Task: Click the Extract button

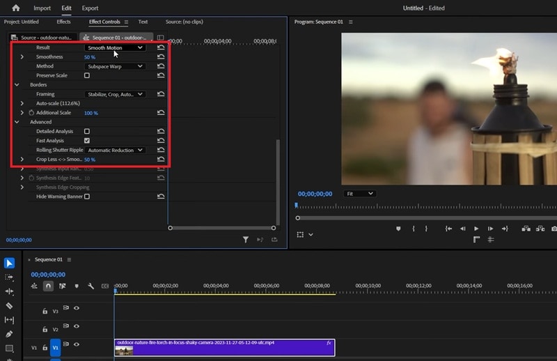Action: [540, 229]
